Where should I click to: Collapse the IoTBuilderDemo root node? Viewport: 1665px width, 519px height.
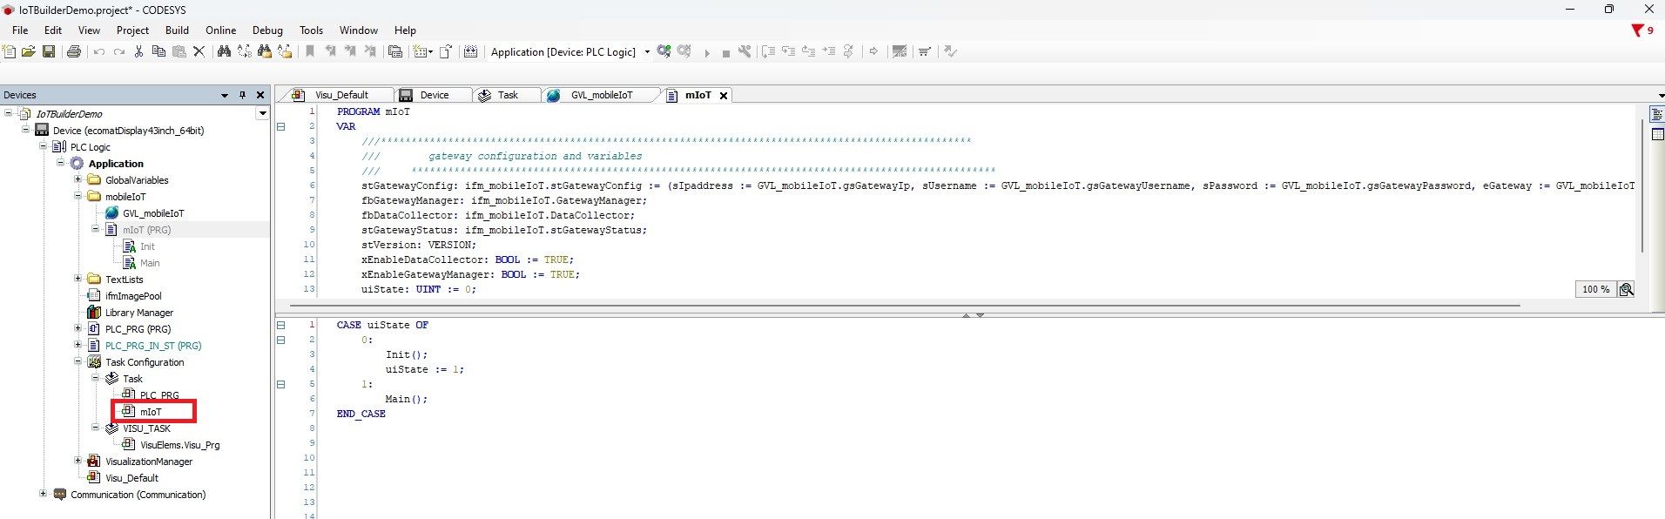click(9, 113)
